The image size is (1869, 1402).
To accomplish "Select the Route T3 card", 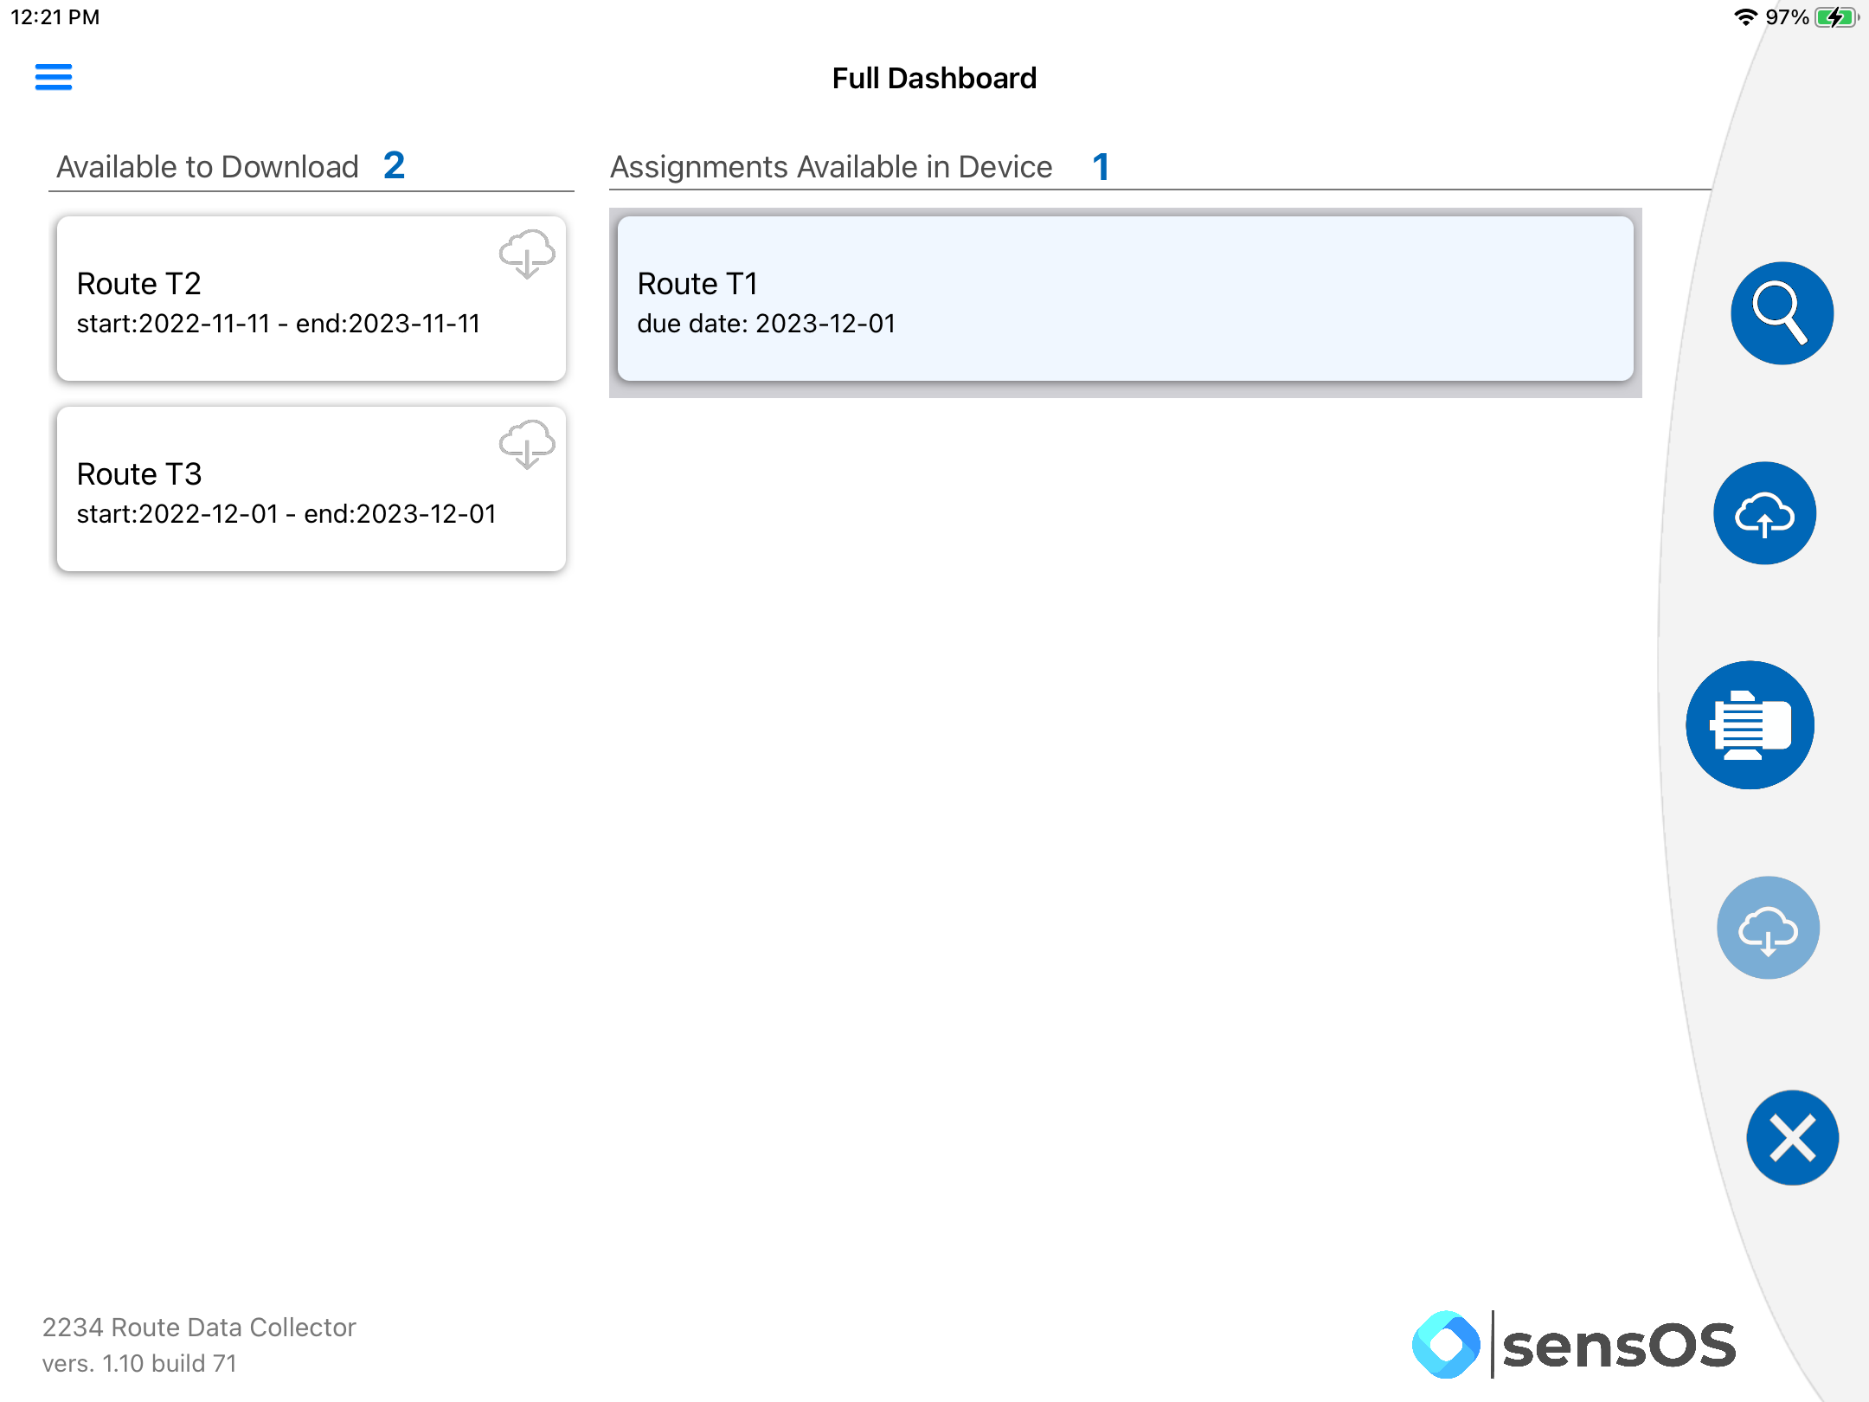I will [311, 489].
